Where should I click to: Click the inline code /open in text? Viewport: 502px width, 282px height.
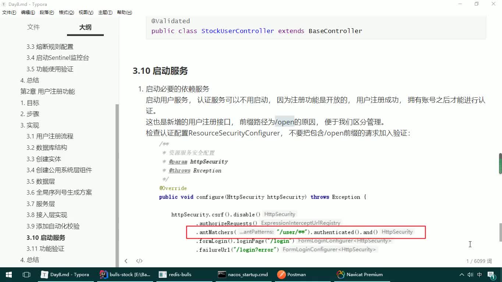click(285, 122)
